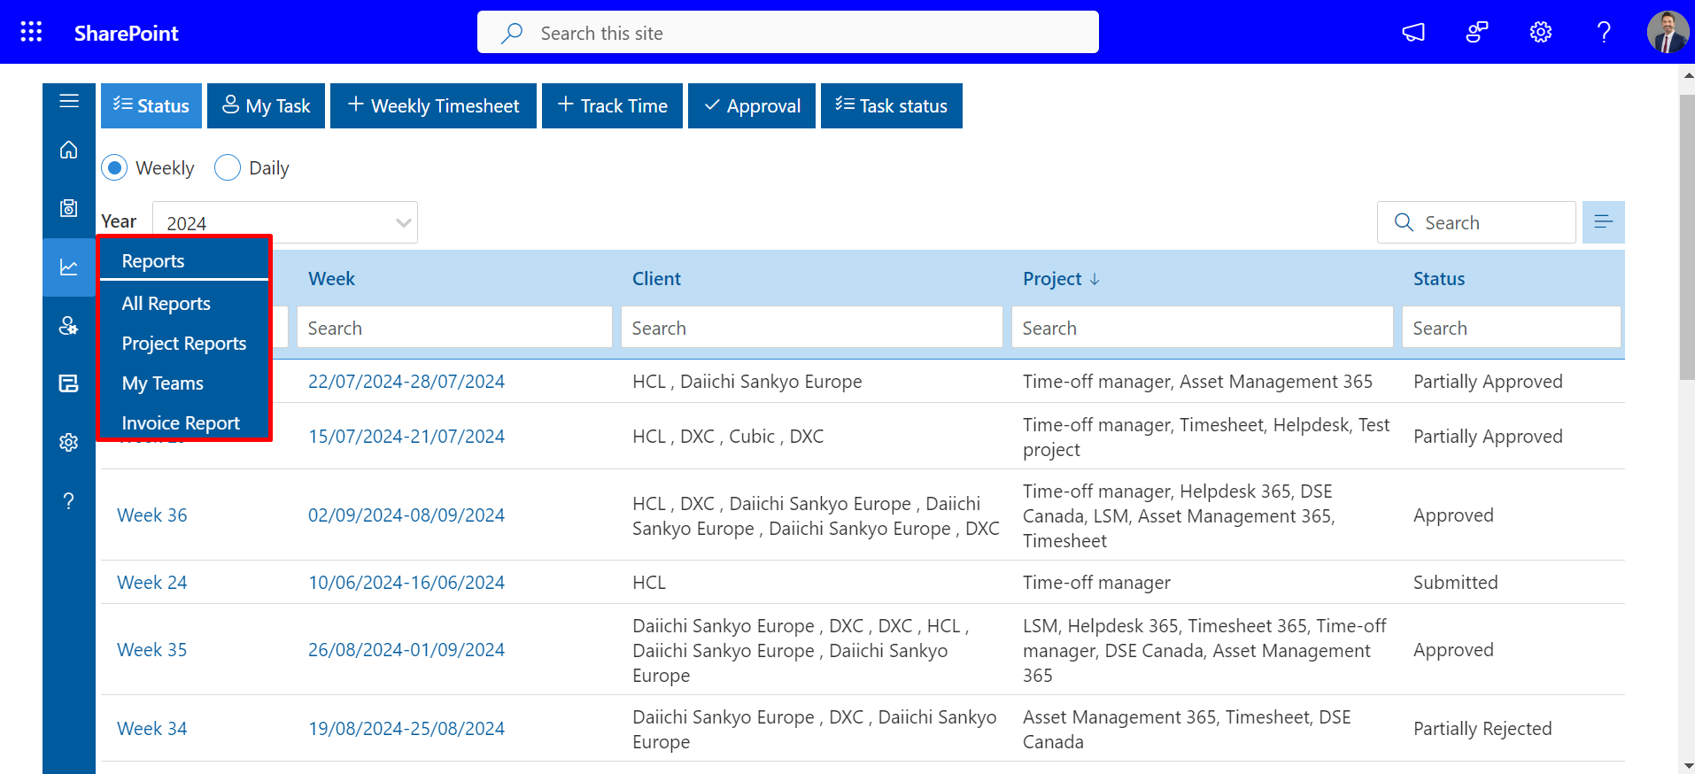Open the Project Reports menu item
Image resolution: width=1695 pixels, height=774 pixels.
click(184, 344)
